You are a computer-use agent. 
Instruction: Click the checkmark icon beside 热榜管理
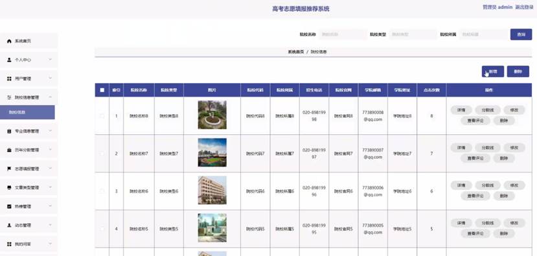9,206
